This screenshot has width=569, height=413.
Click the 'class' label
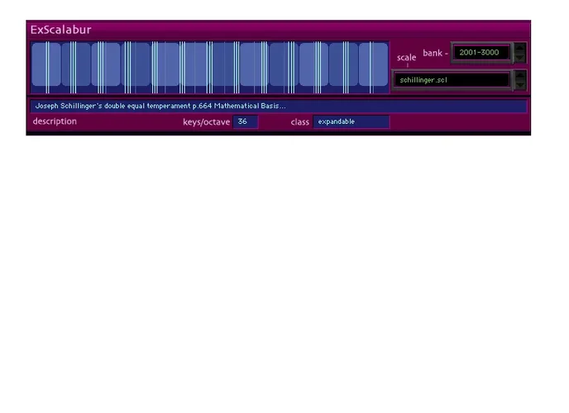pos(299,122)
